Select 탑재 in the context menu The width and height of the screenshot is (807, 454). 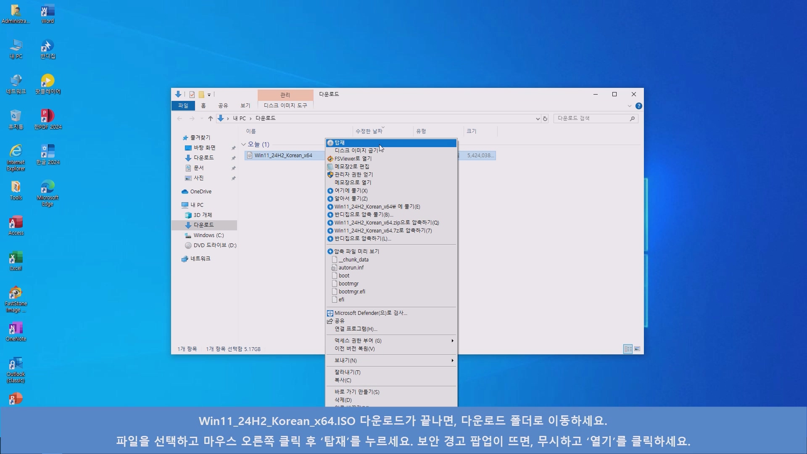tap(340, 143)
